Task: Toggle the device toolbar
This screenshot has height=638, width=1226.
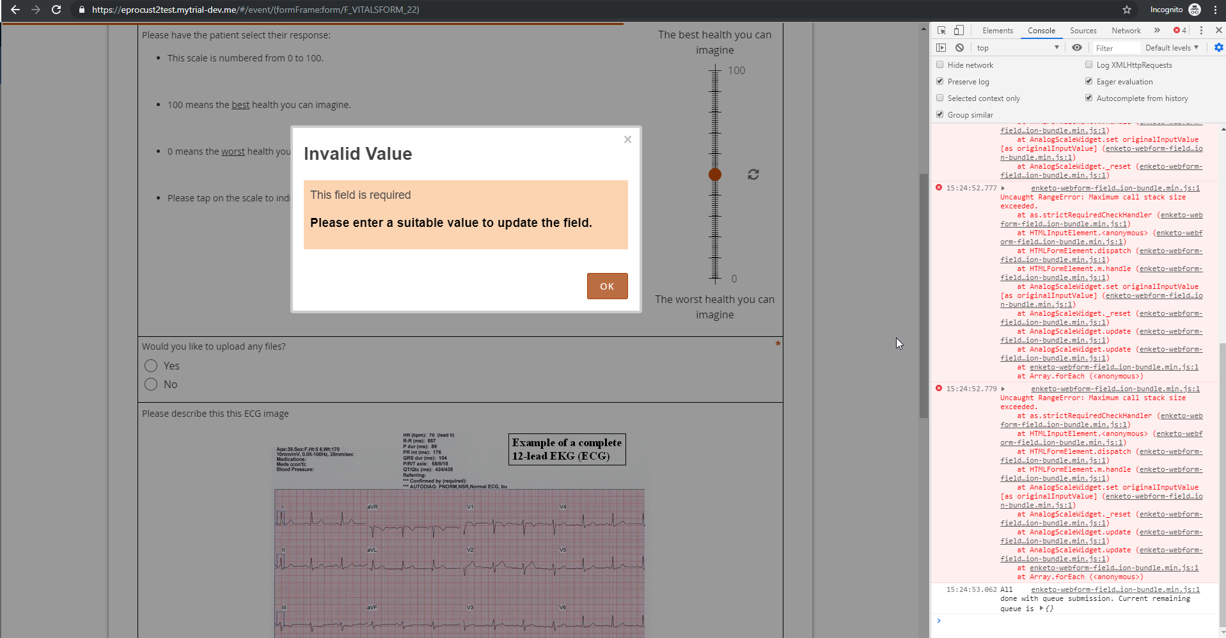Action: pos(958,30)
